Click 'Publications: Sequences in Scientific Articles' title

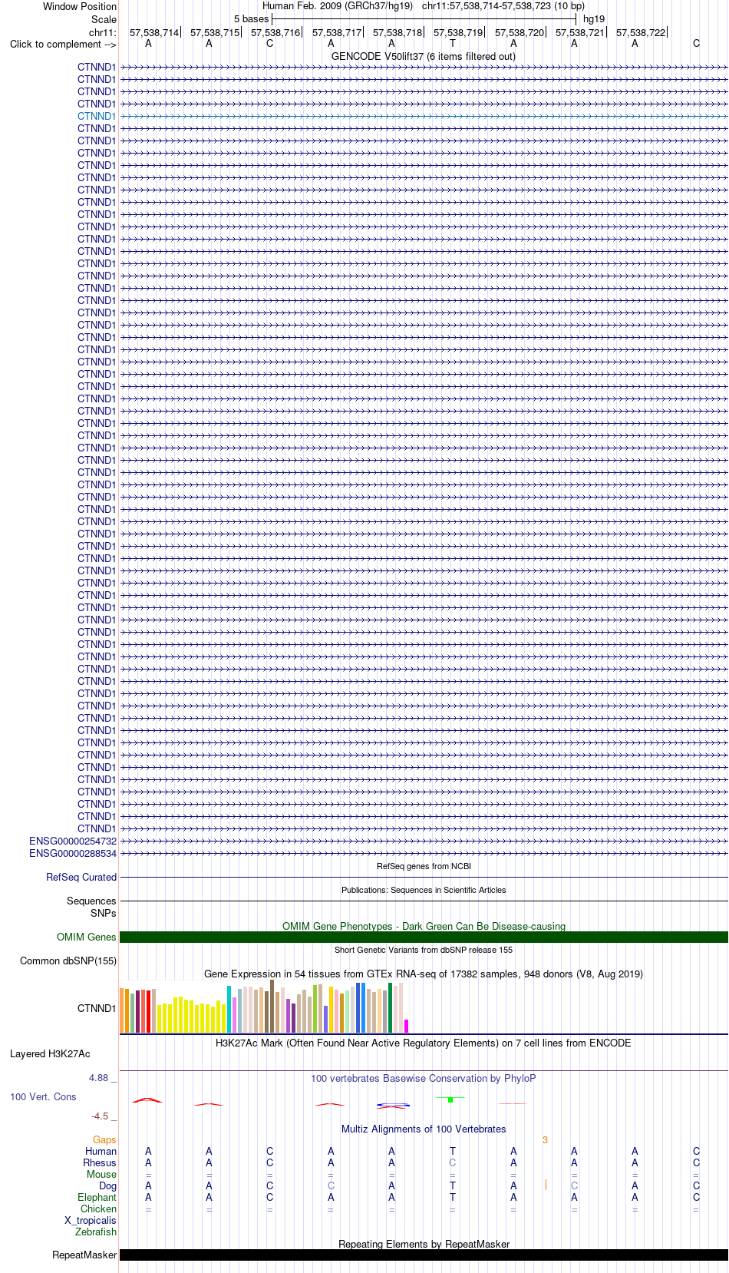tap(424, 890)
